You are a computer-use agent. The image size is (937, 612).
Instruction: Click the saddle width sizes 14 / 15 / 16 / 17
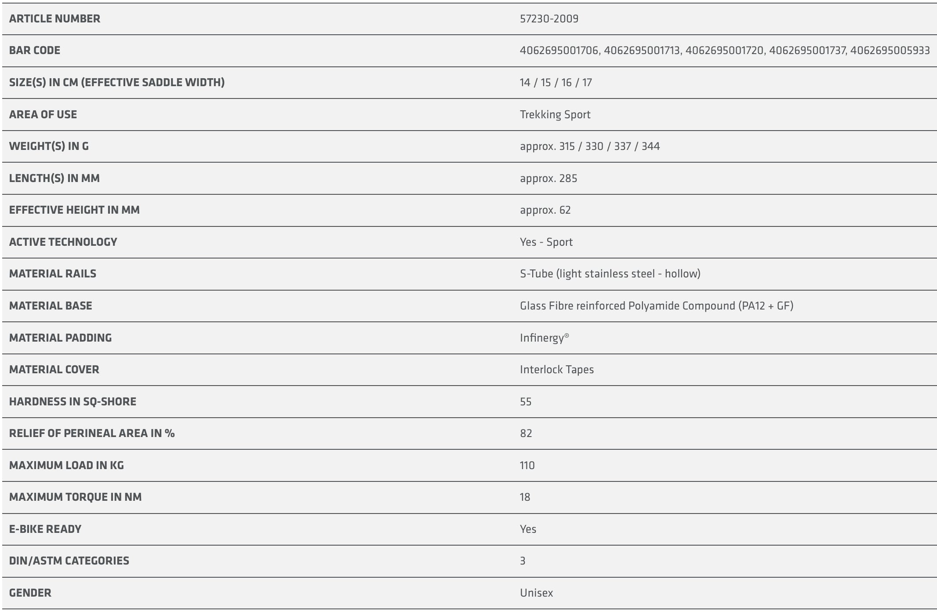point(556,83)
